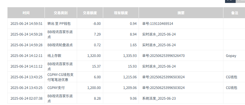This screenshot has width=245, height=105.
Task: Select the 7.29 transaction amount
Action: click(97, 34)
